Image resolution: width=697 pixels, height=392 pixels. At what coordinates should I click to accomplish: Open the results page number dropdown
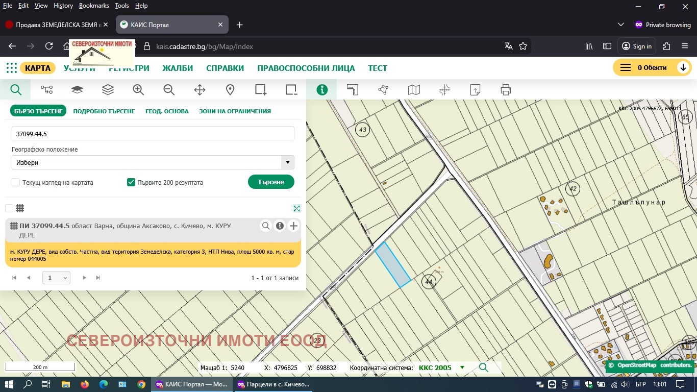pos(56,278)
